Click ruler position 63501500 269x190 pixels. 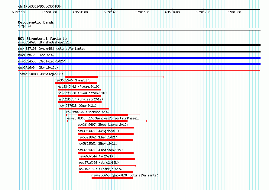coord(142,12)
